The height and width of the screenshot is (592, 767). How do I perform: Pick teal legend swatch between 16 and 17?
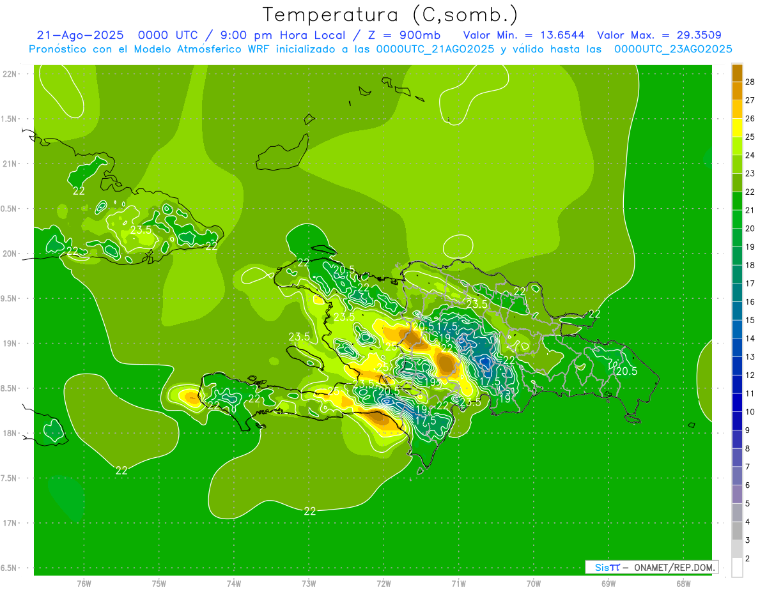[737, 293]
